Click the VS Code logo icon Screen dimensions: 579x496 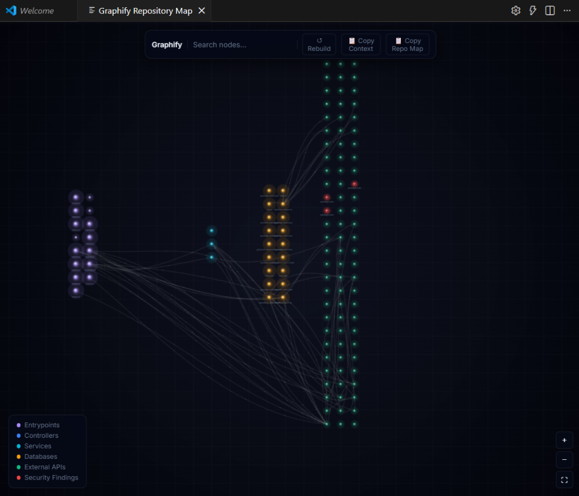coord(11,11)
